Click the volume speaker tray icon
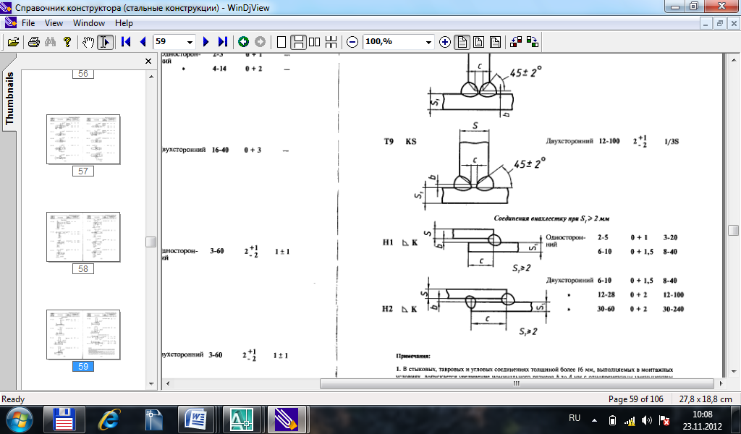This screenshot has width=741, height=434. (646, 420)
